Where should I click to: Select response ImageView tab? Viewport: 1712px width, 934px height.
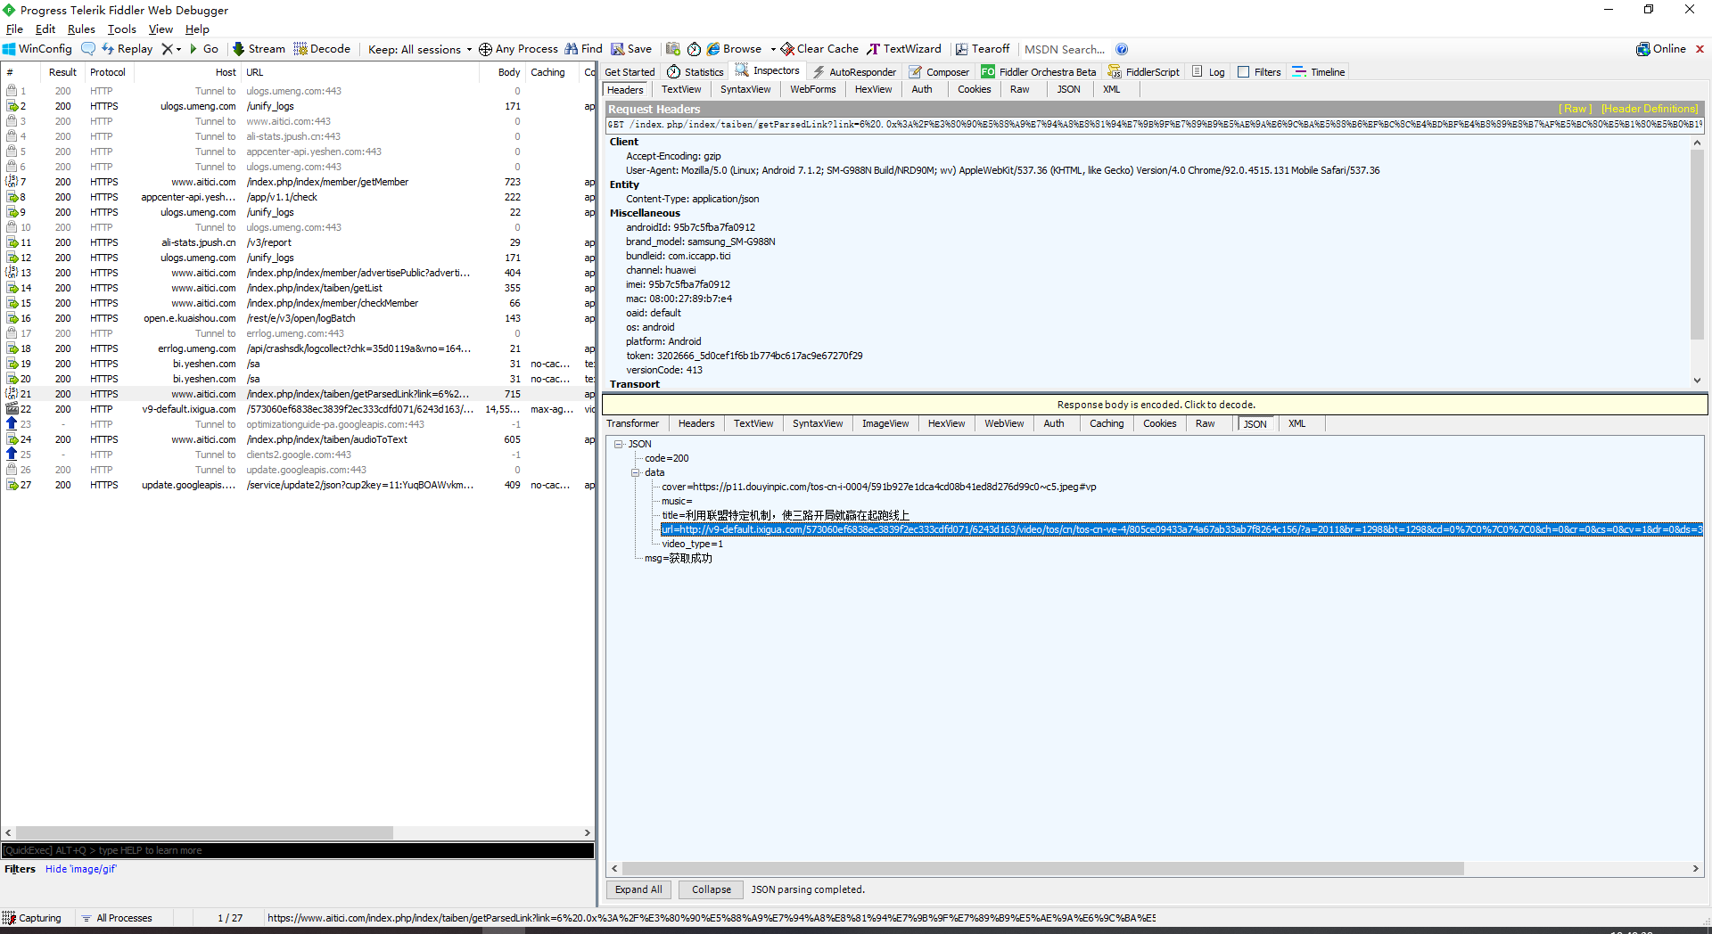click(x=885, y=423)
